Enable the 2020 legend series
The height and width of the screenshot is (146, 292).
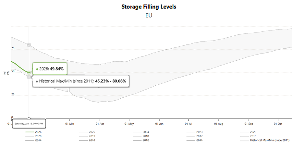38,136
